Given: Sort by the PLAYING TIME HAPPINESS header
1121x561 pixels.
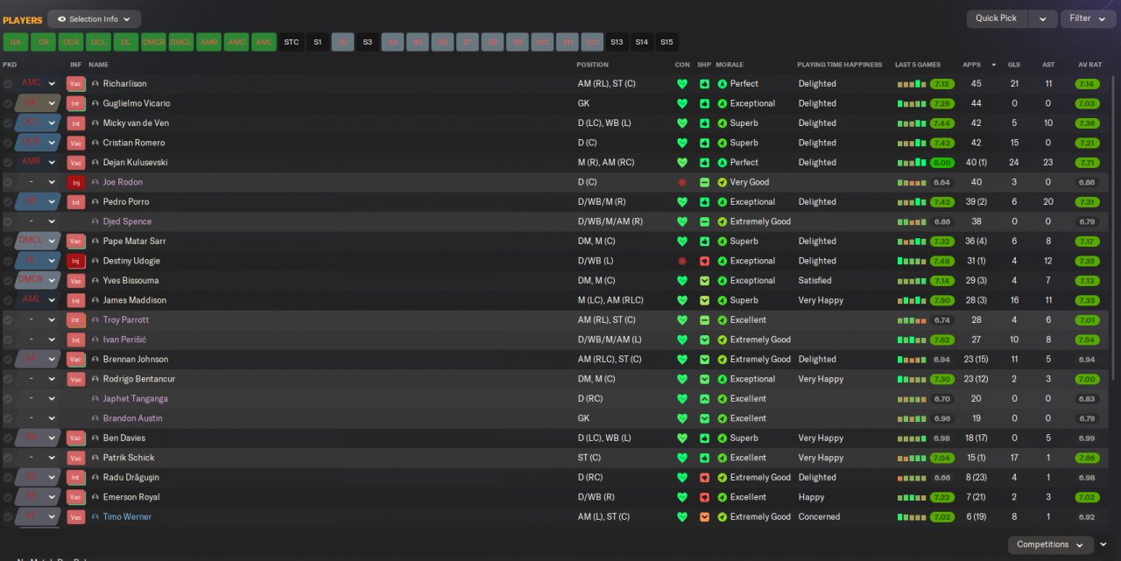Looking at the screenshot, I should (839, 65).
